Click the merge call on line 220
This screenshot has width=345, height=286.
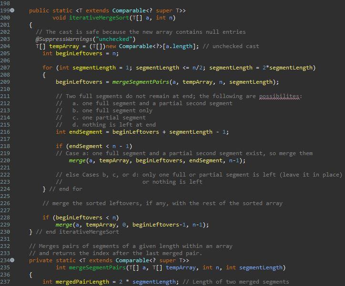tap(77, 160)
